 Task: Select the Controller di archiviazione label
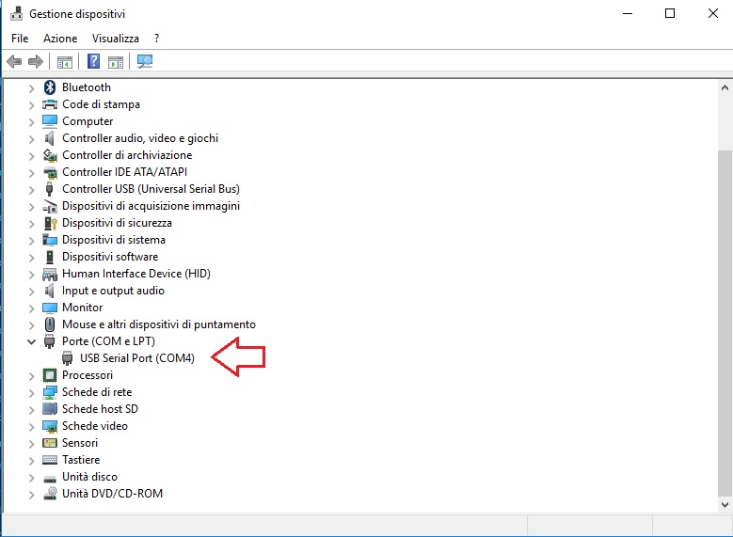[x=127, y=155]
